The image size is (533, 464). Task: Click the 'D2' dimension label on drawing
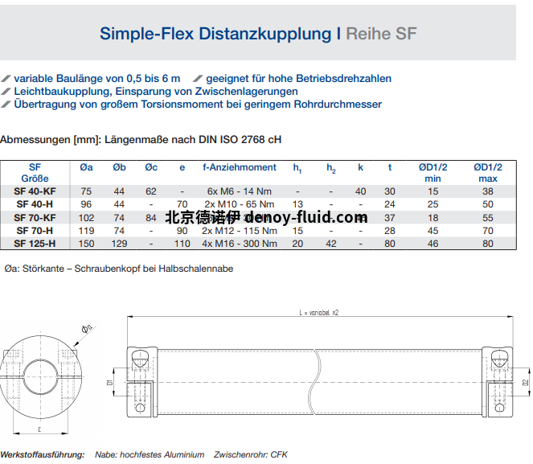pyautogui.click(x=526, y=383)
